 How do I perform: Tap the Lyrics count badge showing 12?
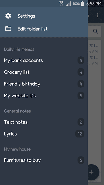(x=80, y=134)
